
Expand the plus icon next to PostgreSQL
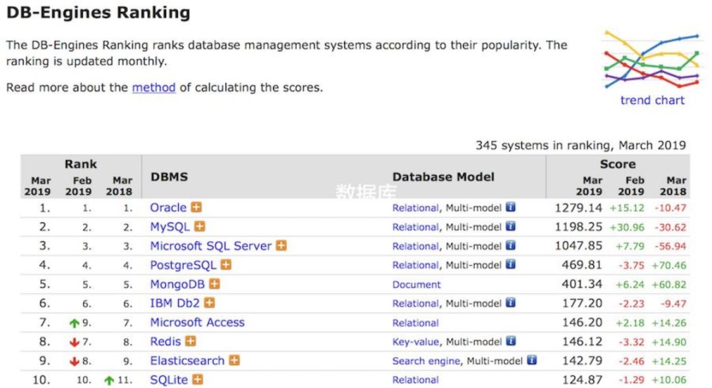click(x=226, y=264)
